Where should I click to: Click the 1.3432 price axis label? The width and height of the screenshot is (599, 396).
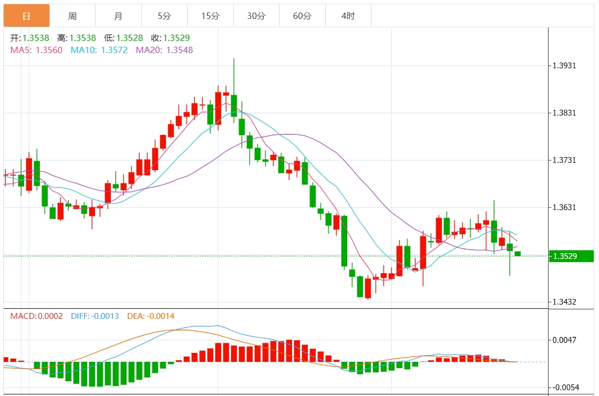coord(564,301)
